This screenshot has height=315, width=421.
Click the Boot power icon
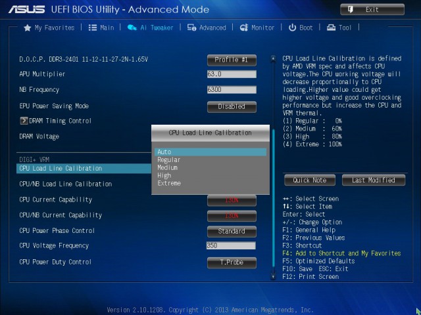point(292,28)
